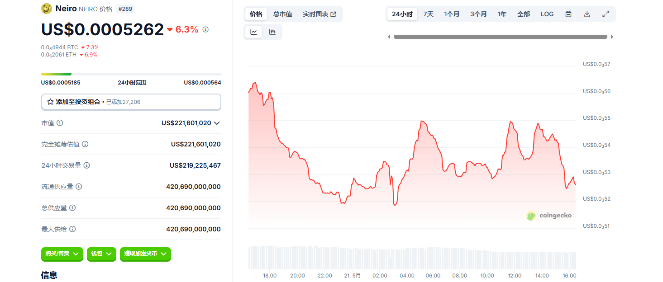Click 24h volume value US$219,225,467
663x282 pixels.
click(x=196, y=165)
